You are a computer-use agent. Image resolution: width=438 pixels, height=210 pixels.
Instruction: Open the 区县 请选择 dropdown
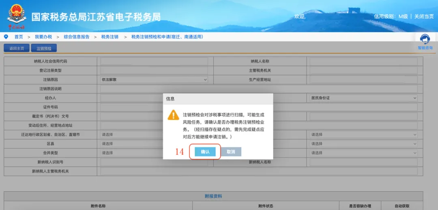(131, 144)
